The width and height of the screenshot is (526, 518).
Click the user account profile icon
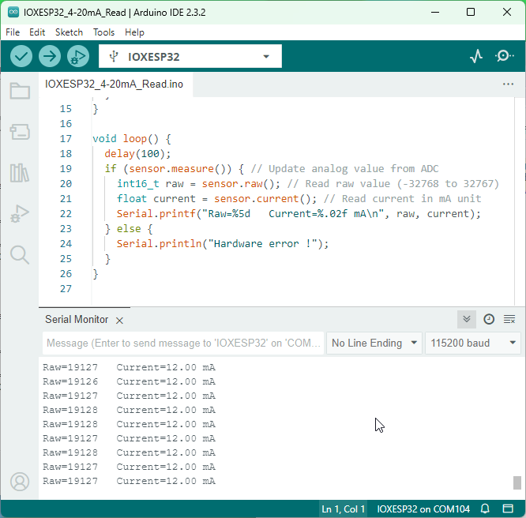[20, 482]
